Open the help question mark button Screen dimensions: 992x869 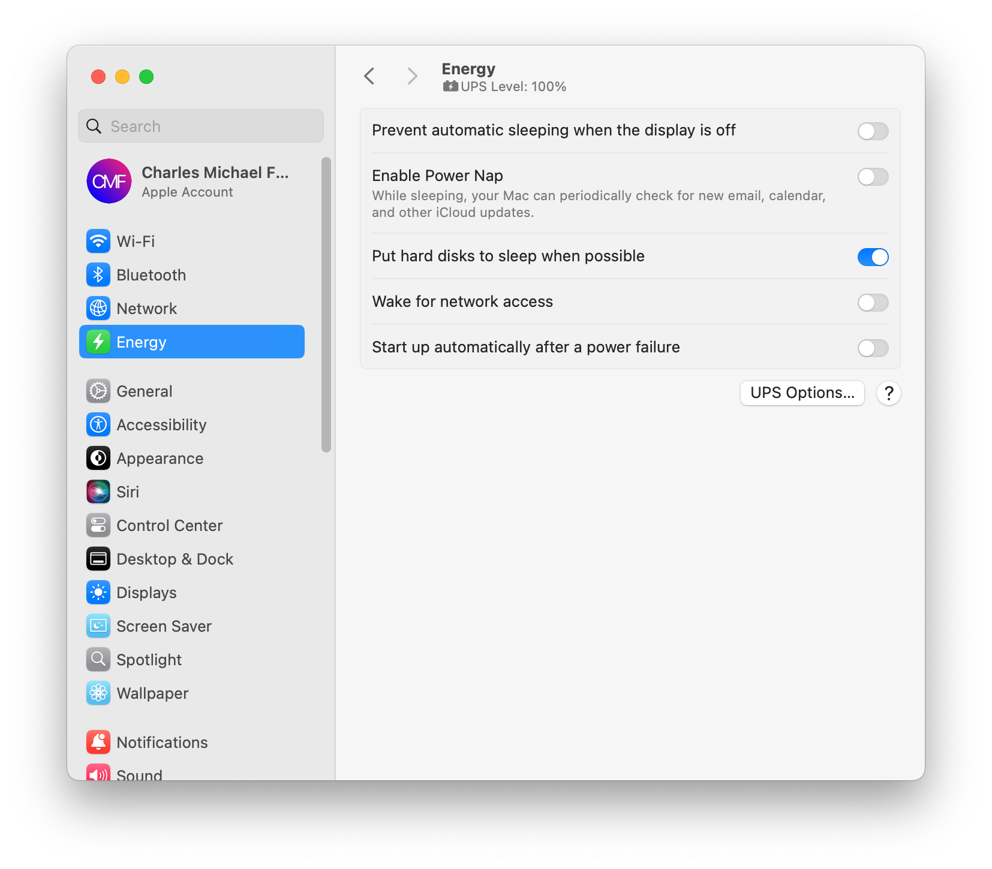[889, 393]
